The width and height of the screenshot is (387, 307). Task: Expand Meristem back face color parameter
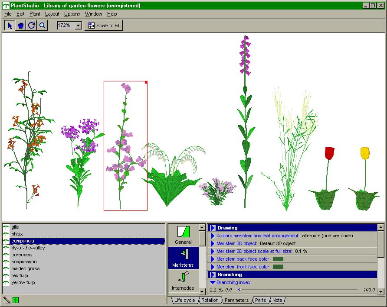click(x=213, y=259)
